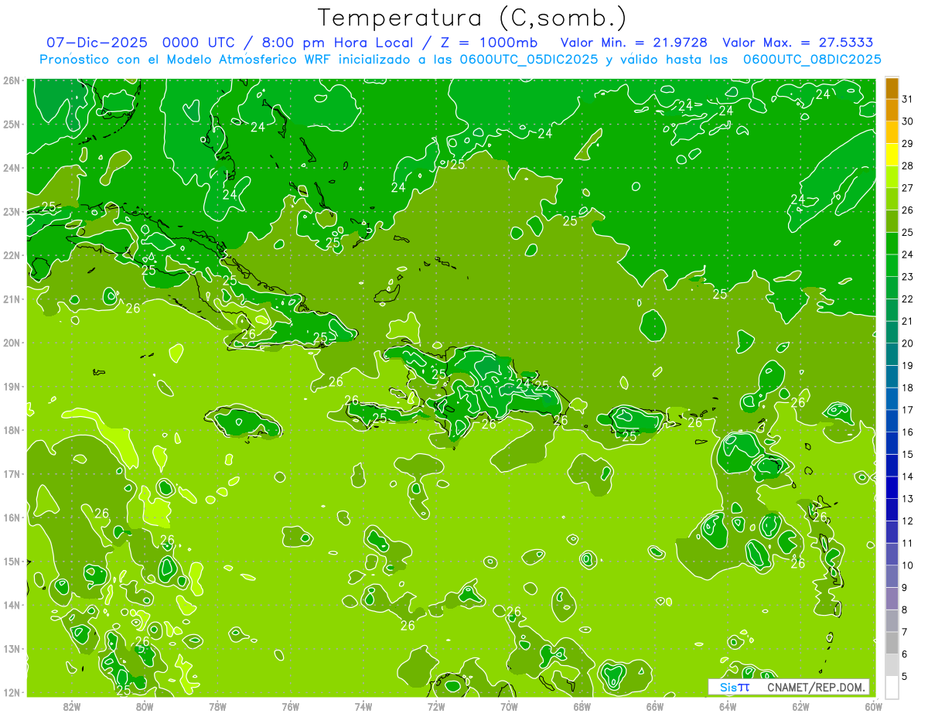Click the '0600UTC_08DIC2025' valid-until time text
The image size is (928, 717).
click(x=812, y=60)
